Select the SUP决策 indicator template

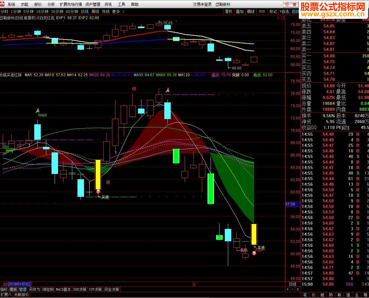tap(95, 290)
